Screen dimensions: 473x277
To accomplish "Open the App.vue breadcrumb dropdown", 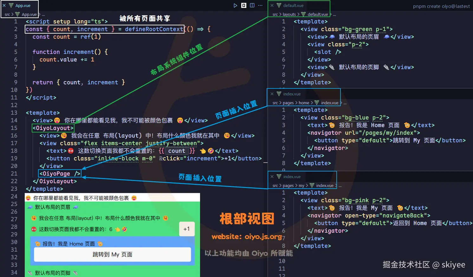I will [x=29, y=14].
